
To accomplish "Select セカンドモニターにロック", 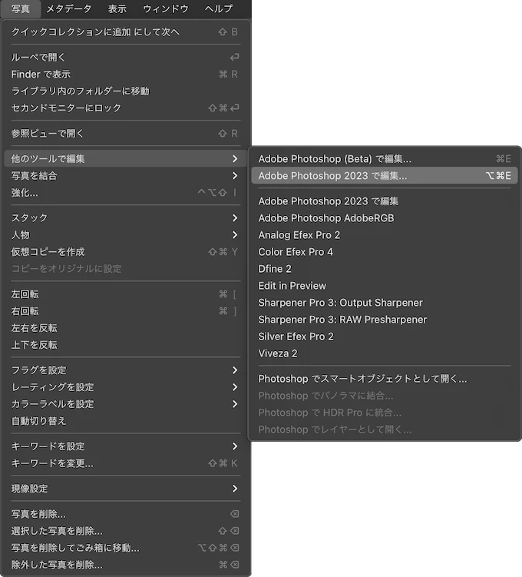I will click(x=126, y=108).
